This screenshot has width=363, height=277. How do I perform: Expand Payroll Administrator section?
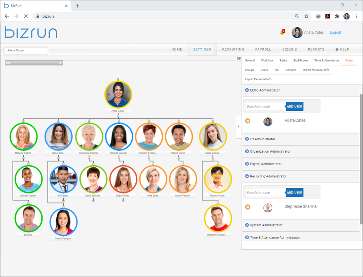(x=247, y=164)
